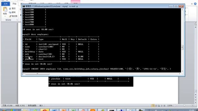Click the 'salary' field row text
The width and height of the screenshot is (198, 111).
tap(29, 56)
